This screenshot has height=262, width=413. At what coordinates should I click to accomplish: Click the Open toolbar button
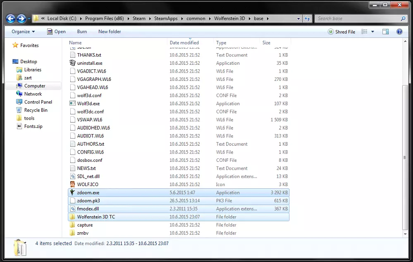[56, 31]
